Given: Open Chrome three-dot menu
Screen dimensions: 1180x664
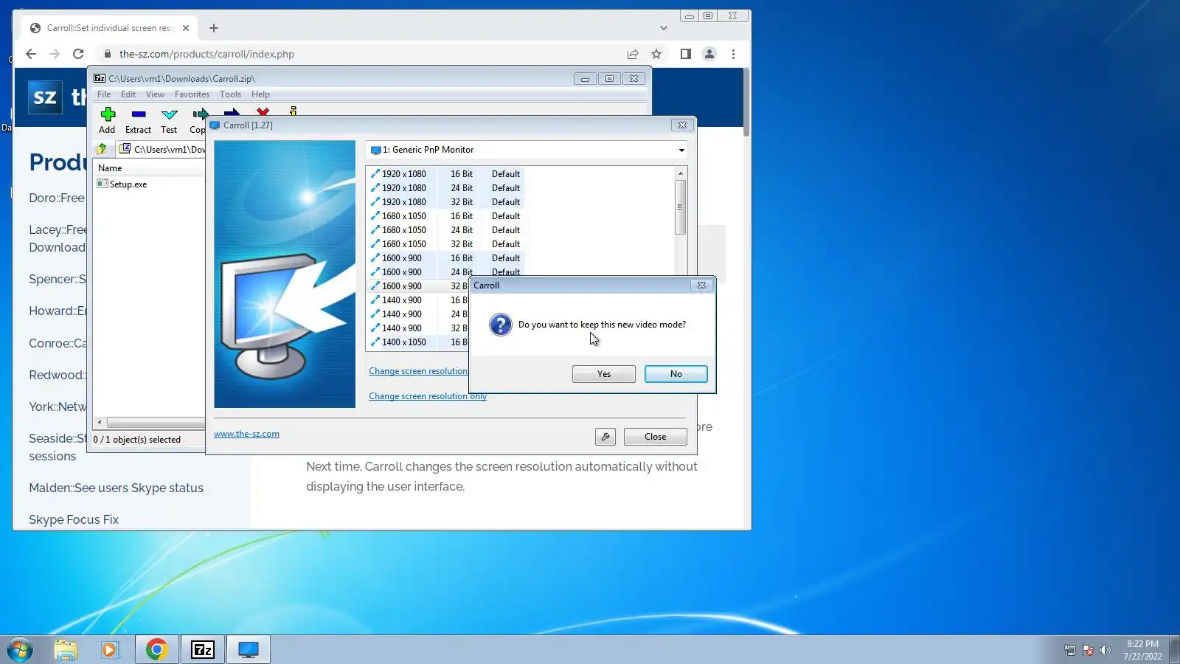Looking at the screenshot, I should [x=733, y=54].
